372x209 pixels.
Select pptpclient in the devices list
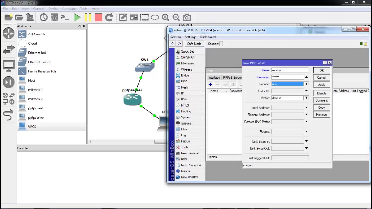coord(52,108)
